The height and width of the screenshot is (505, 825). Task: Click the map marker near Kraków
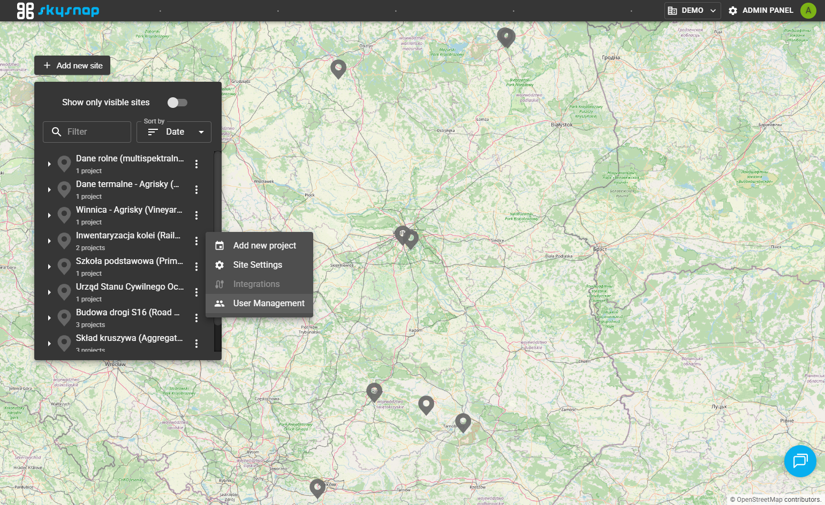317,488
